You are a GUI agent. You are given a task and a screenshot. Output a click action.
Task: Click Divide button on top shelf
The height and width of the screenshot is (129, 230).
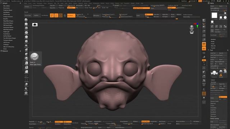(140, 15)
